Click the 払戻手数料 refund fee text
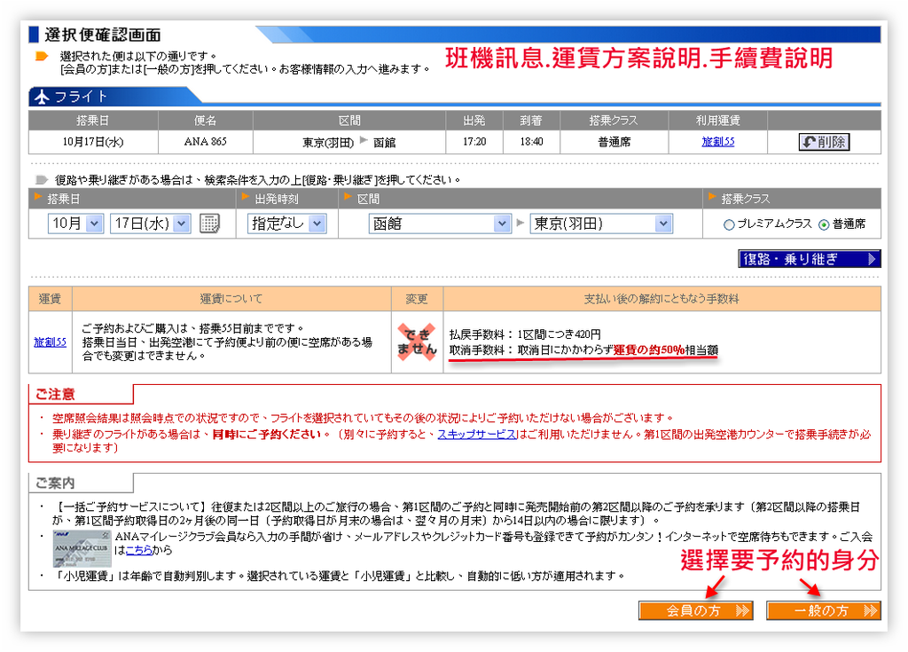 [x=525, y=334]
